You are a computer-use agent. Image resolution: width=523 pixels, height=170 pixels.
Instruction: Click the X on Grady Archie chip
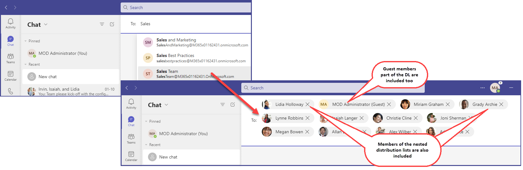(x=501, y=104)
